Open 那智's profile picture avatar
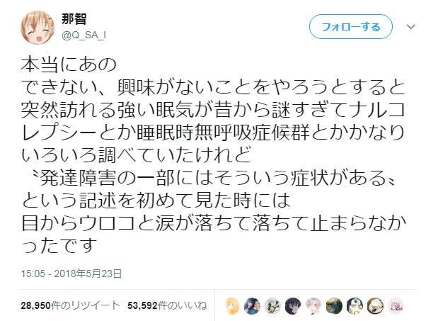Image resolution: width=438 pixels, height=321 pixels. tap(38, 27)
